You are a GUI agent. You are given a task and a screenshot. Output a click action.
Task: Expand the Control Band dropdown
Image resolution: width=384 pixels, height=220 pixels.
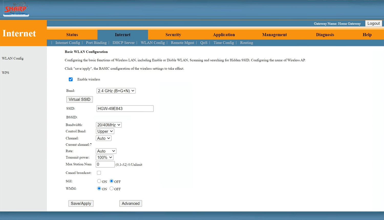105,131
